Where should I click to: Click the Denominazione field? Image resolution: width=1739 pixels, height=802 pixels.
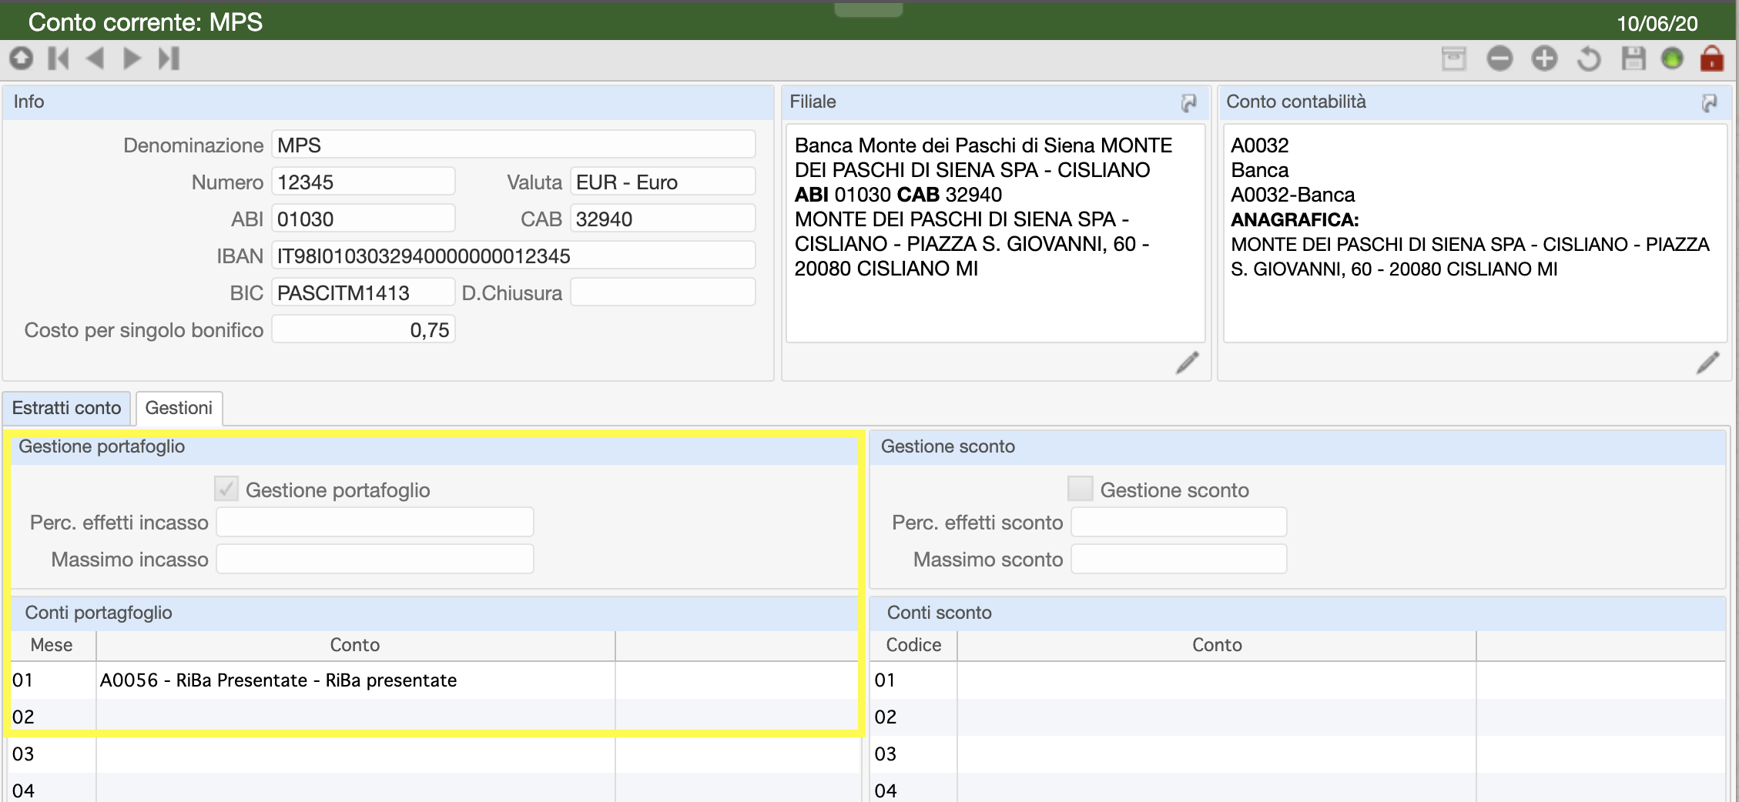pos(513,145)
